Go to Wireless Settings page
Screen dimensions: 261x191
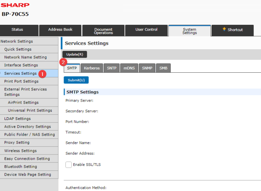pos(21,151)
